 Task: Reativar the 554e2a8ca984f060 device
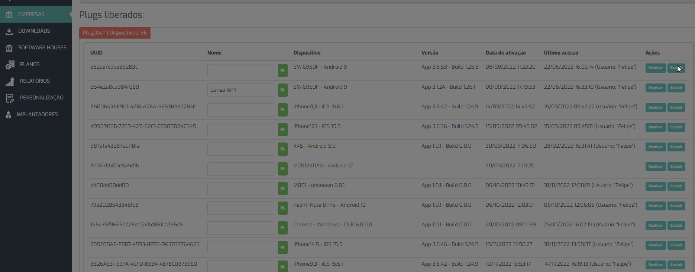point(656,88)
